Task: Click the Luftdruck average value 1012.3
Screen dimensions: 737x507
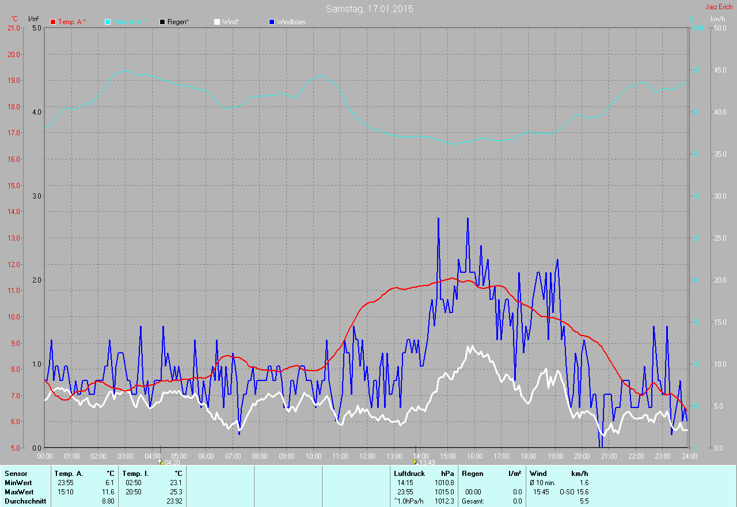Action: [x=444, y=501]
